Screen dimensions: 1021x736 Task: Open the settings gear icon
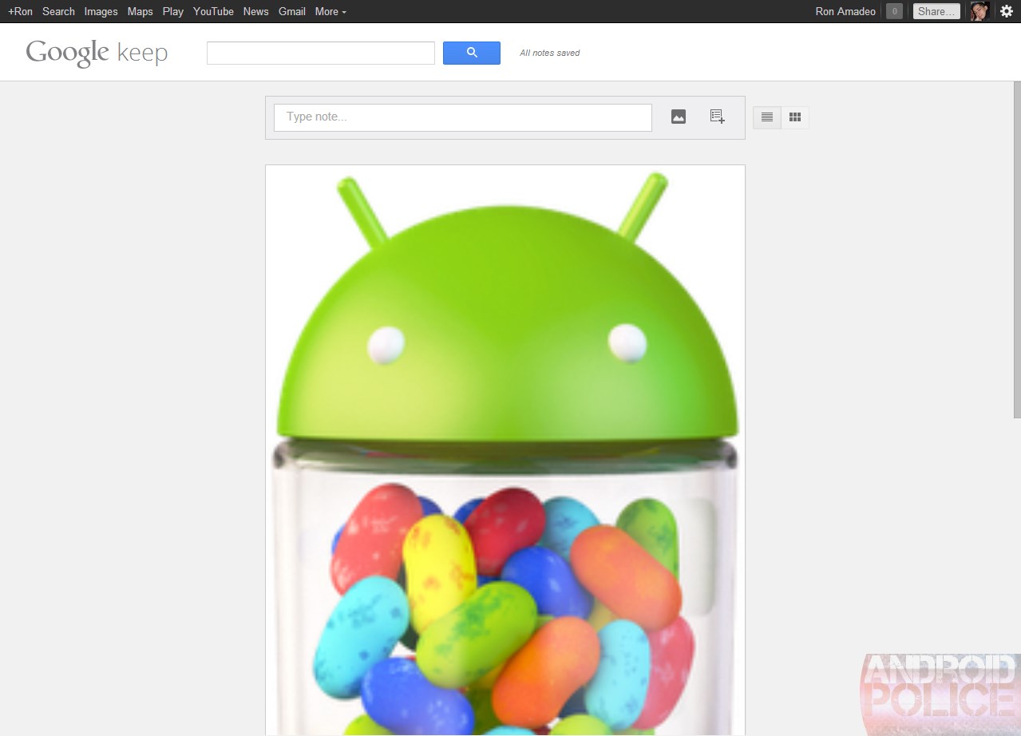[x=1006, y=11]
